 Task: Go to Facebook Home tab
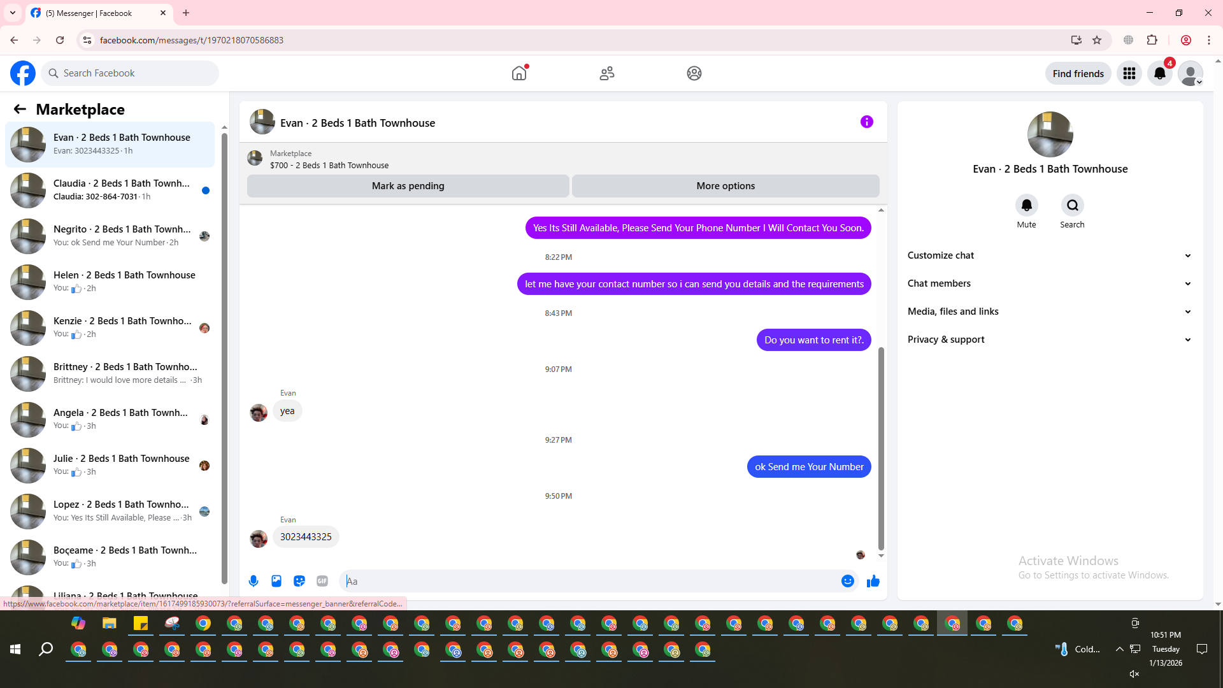pos(519,73)
